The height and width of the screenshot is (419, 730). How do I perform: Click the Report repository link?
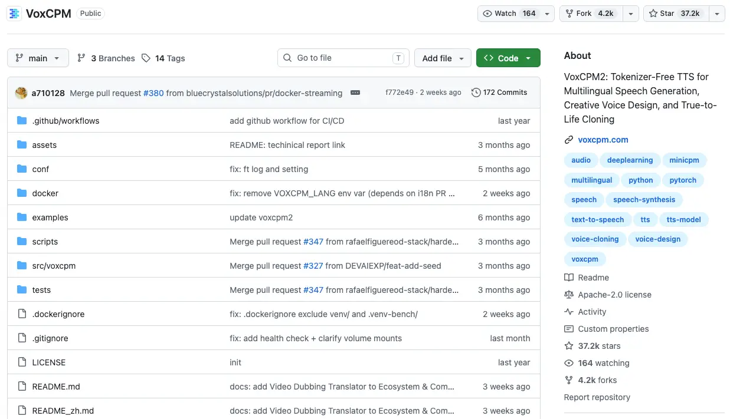pos(597,397)
